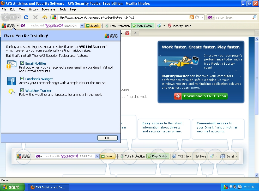
Task: Expand the AVG logo dropdown arrow
Action: click(x=18, y=26)
